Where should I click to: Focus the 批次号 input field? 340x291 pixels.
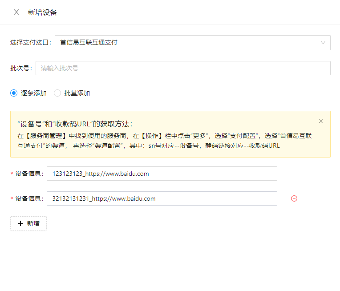coord(182,68)
